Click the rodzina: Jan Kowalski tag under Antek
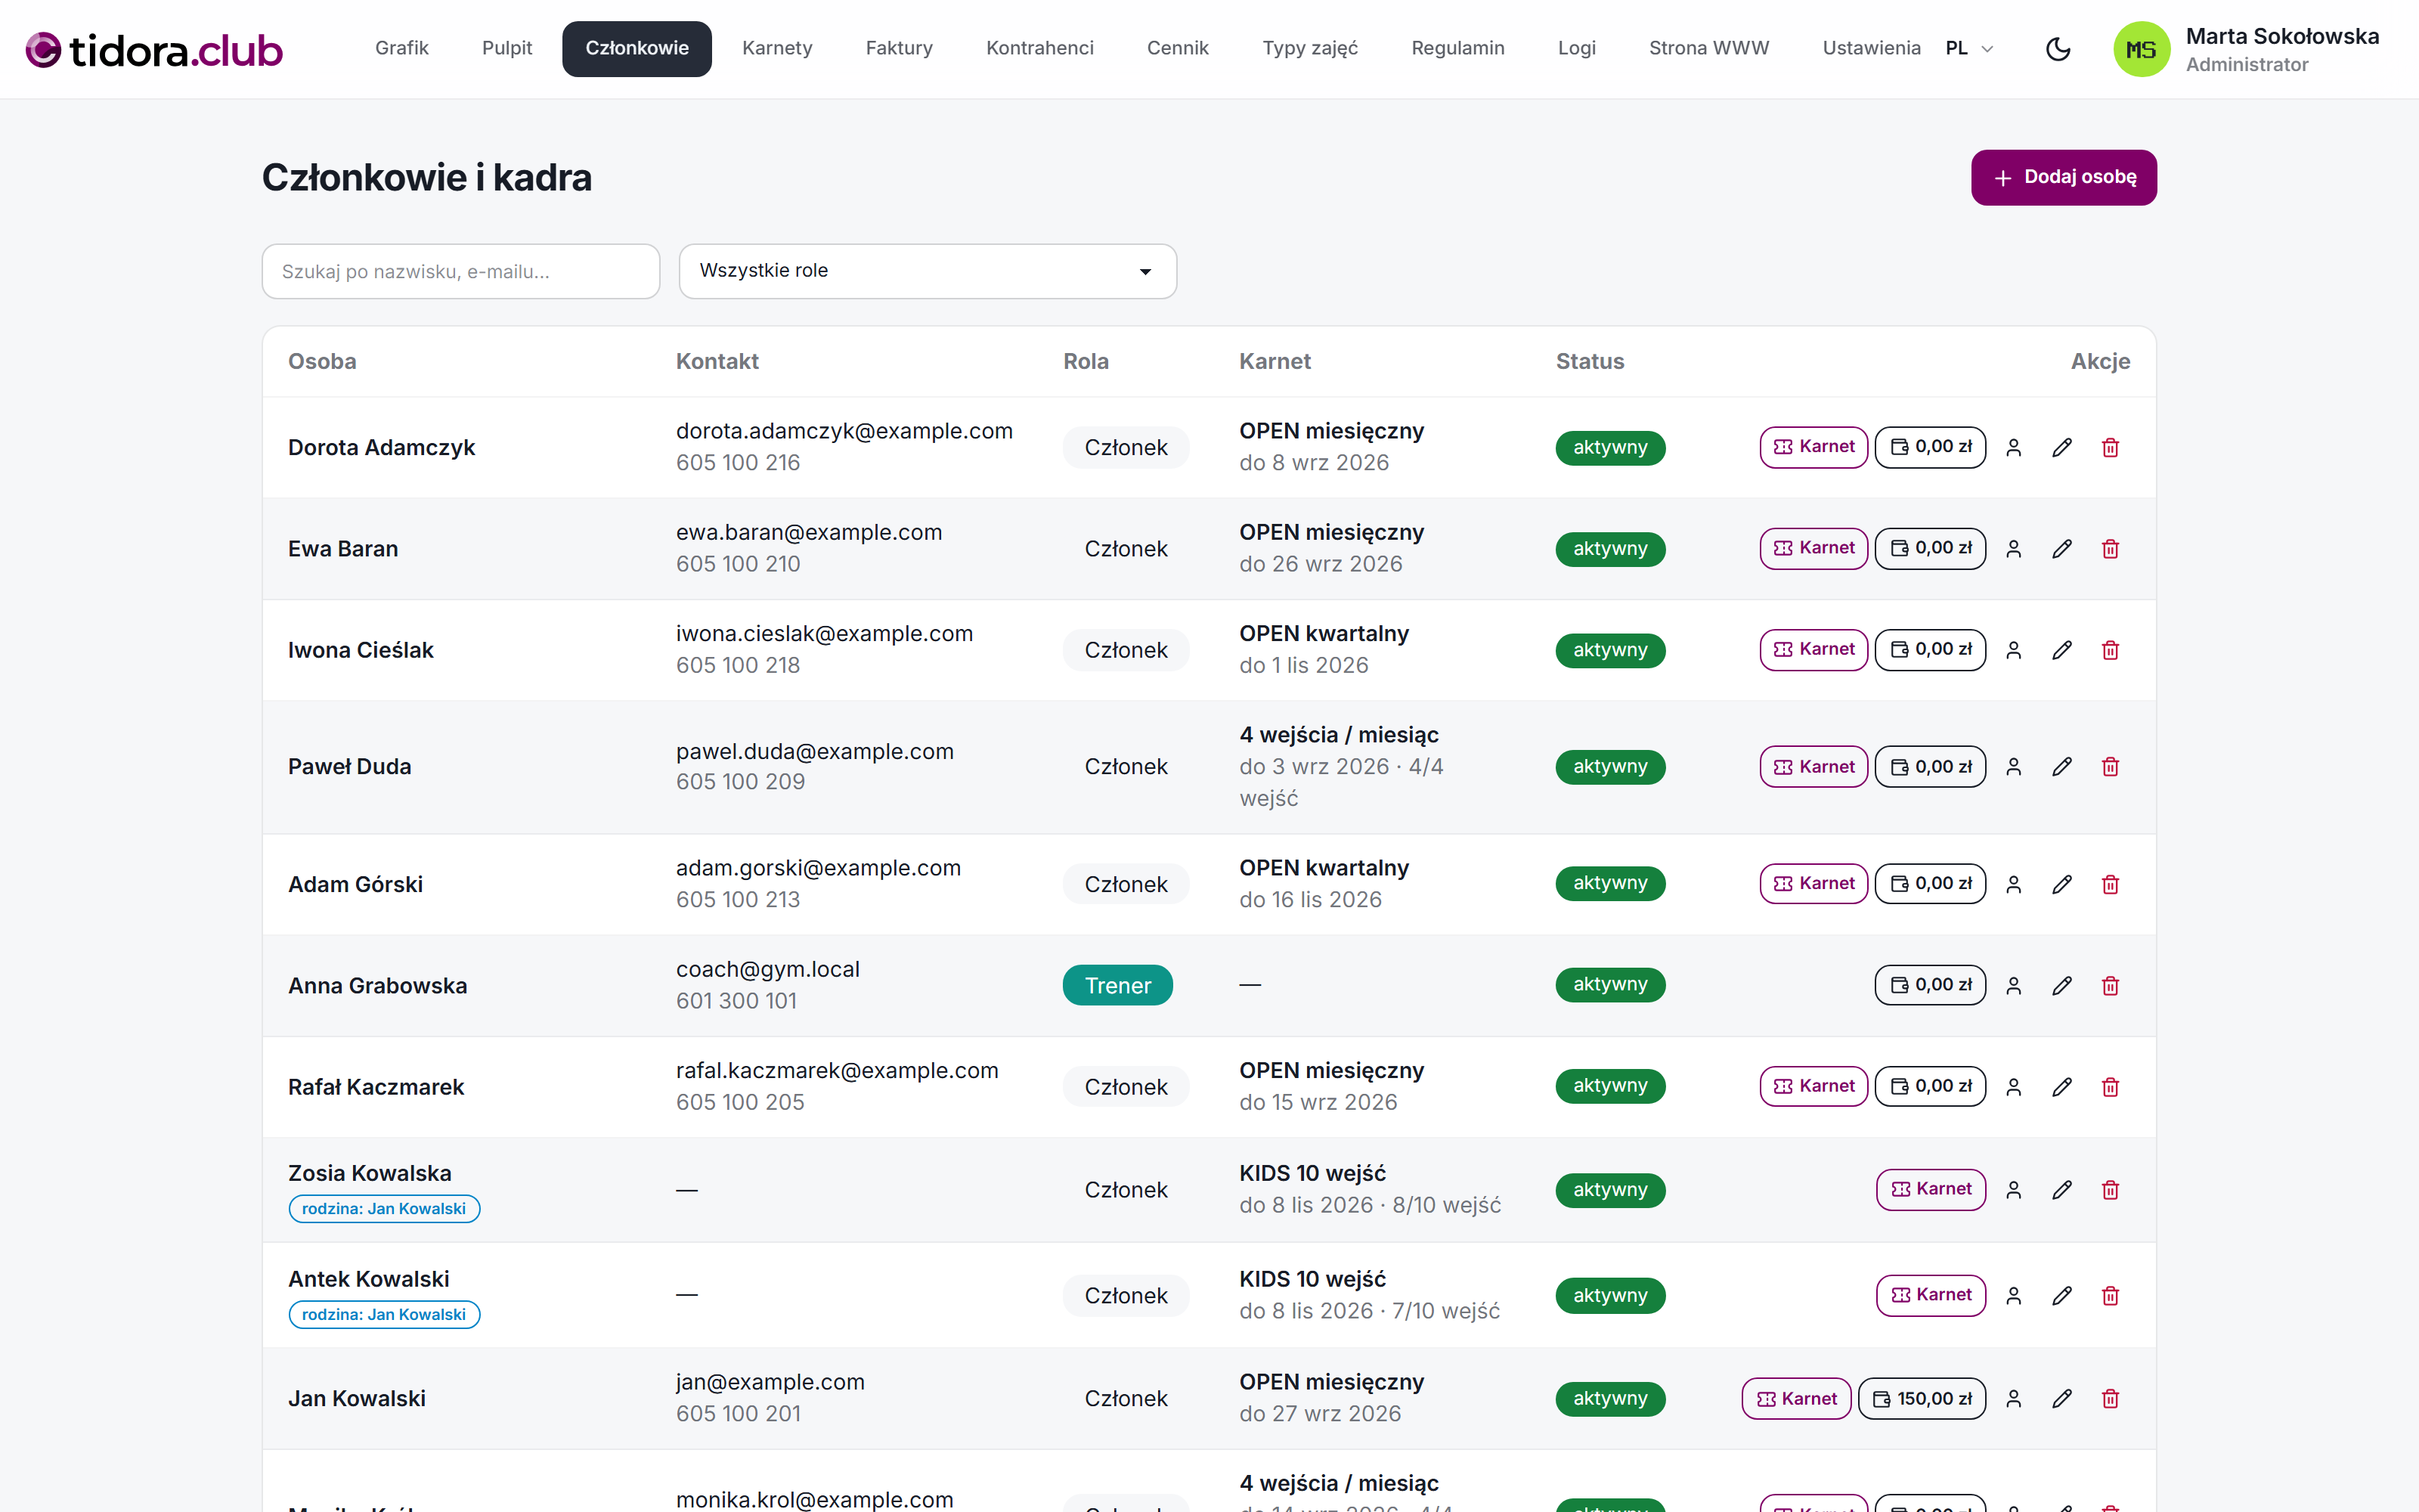This screenshot has width=2419, height=1512. pyautogui.click(x=384, y=1314)
